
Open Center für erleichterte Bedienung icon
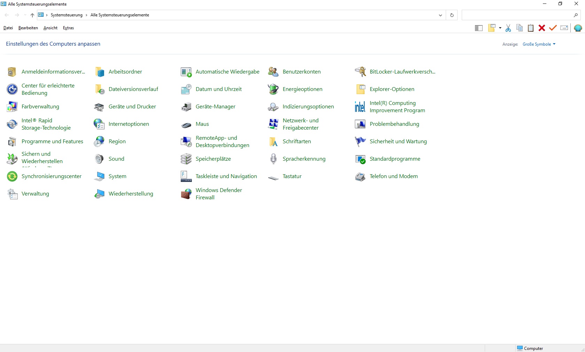(12, 89)
